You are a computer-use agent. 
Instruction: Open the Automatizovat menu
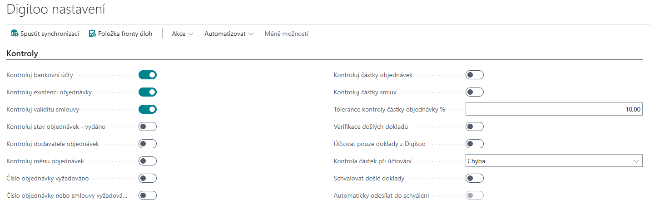click(x=229, y=34)
